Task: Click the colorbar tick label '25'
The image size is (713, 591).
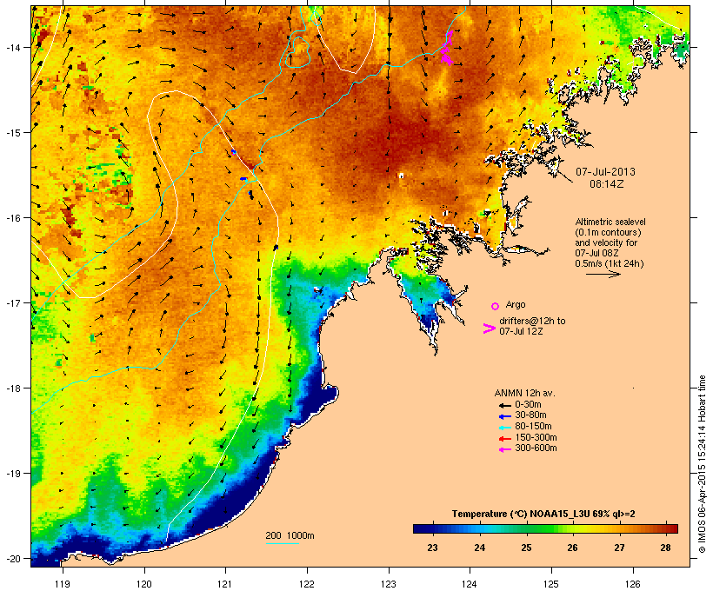Action: 526,548
